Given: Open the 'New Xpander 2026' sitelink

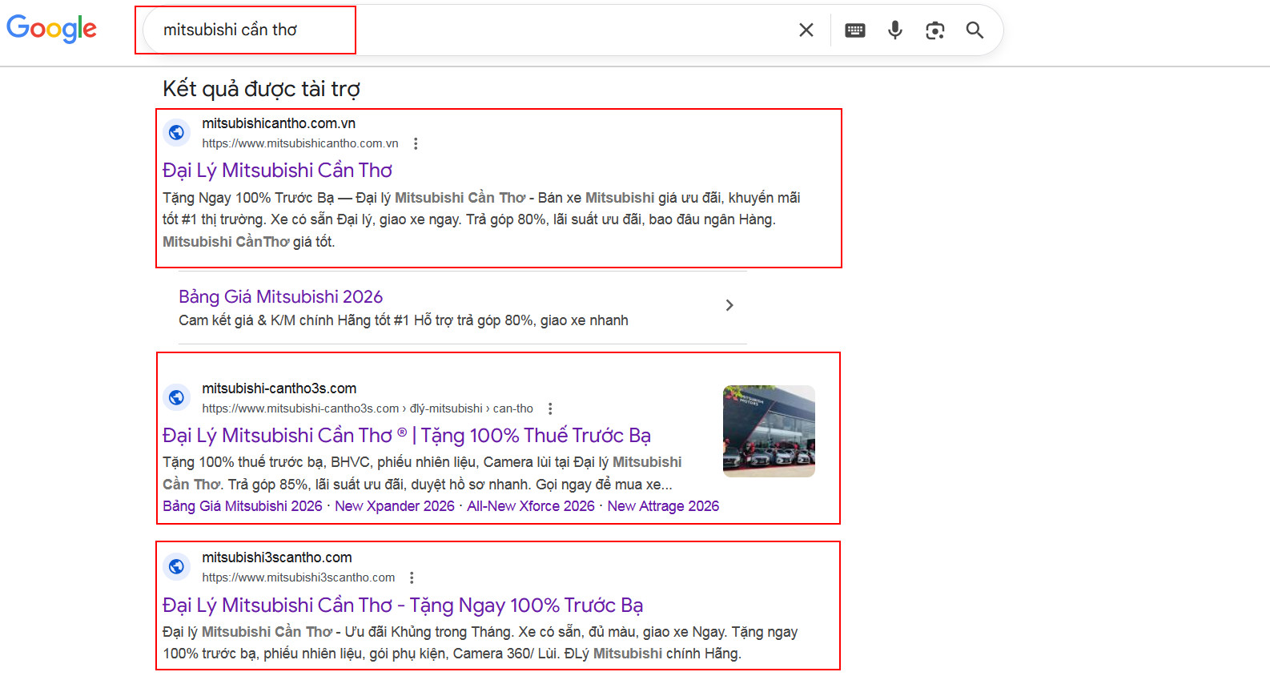Looking at the screenshot, I should click(x=395, y=506).
